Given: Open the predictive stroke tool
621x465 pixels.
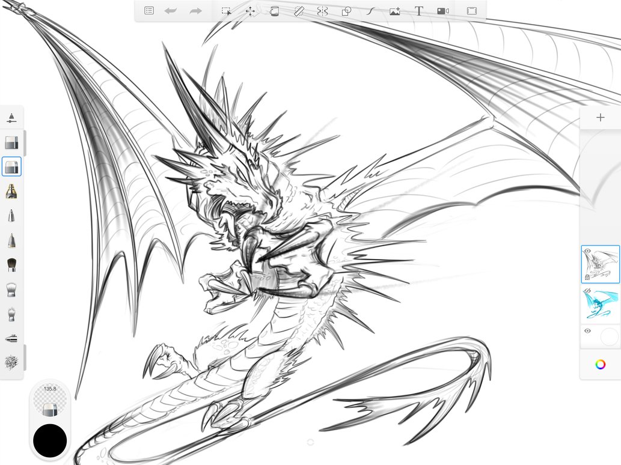Looking at the screenshot, I should click(x=370, y=10).
